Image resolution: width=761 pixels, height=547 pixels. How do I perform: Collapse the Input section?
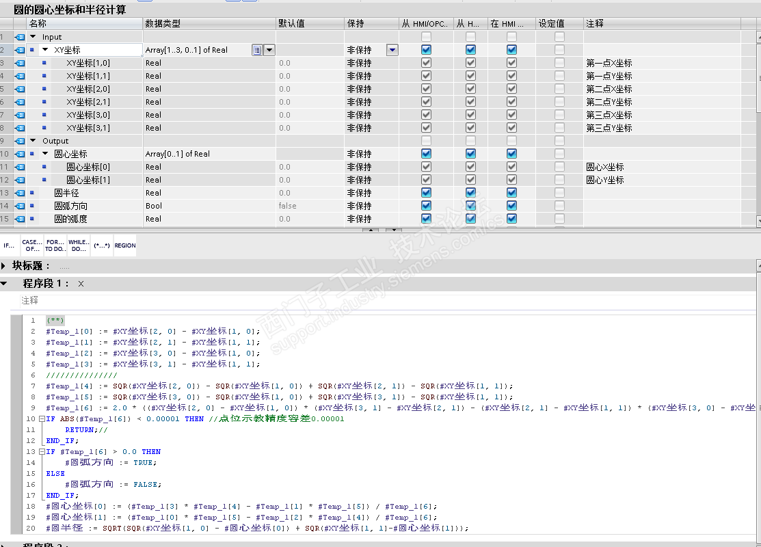point(33,37)
